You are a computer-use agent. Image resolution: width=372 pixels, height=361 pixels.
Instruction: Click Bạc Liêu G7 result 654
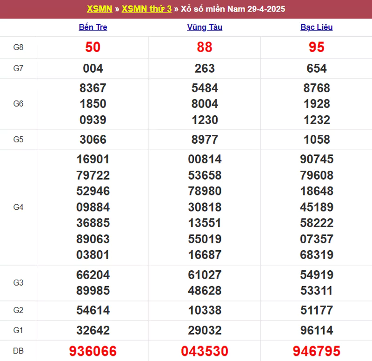point(317,68)
